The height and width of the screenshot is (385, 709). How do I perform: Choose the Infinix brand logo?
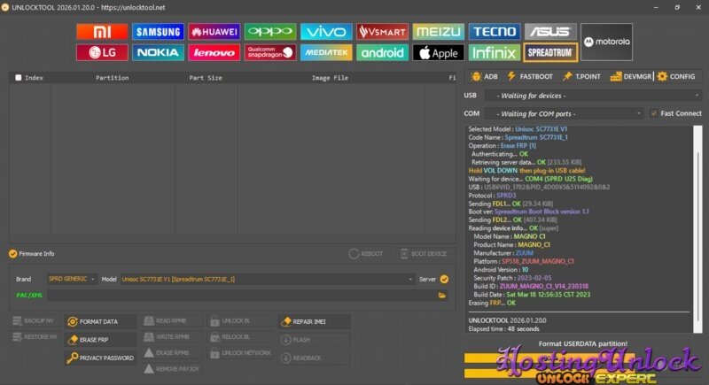[494, 52]
